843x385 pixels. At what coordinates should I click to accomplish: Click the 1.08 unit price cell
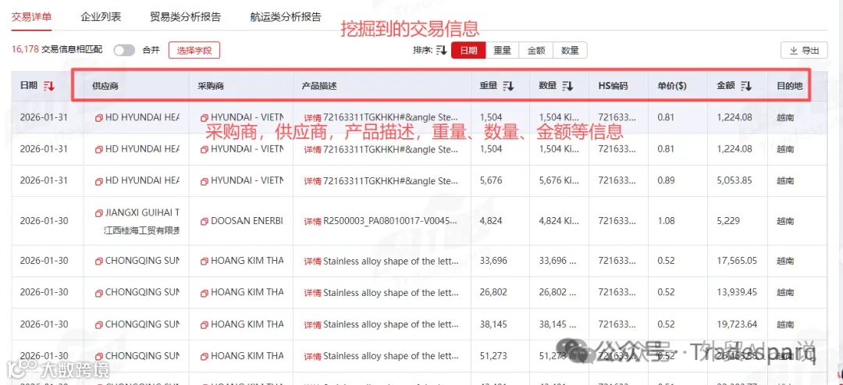tap(665, 221)
